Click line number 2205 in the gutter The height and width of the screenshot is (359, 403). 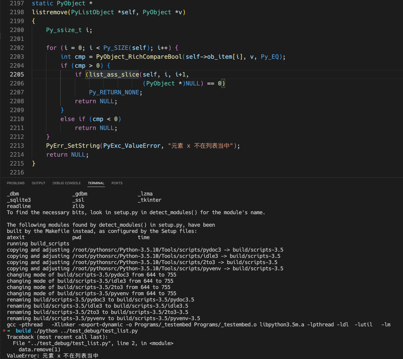(17, 74)
